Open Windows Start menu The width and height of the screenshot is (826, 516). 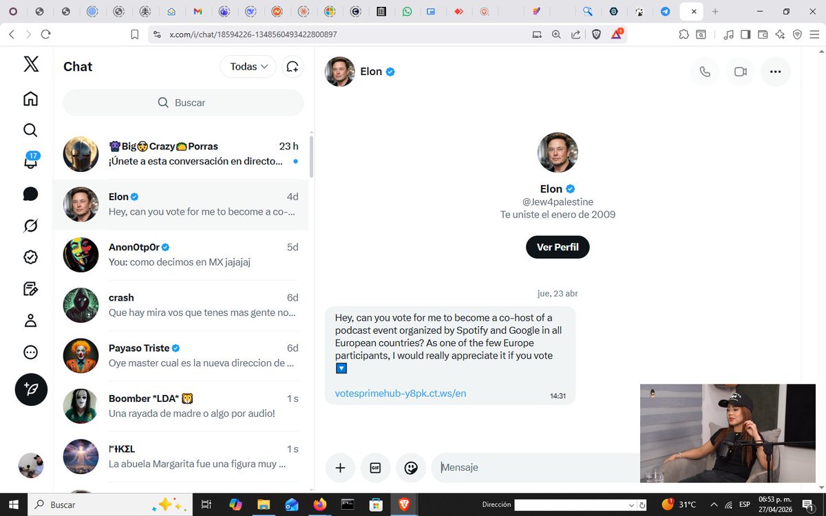13,504
